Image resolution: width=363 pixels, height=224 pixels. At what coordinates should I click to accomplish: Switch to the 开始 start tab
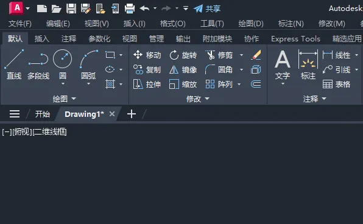[x=43, y=114]
